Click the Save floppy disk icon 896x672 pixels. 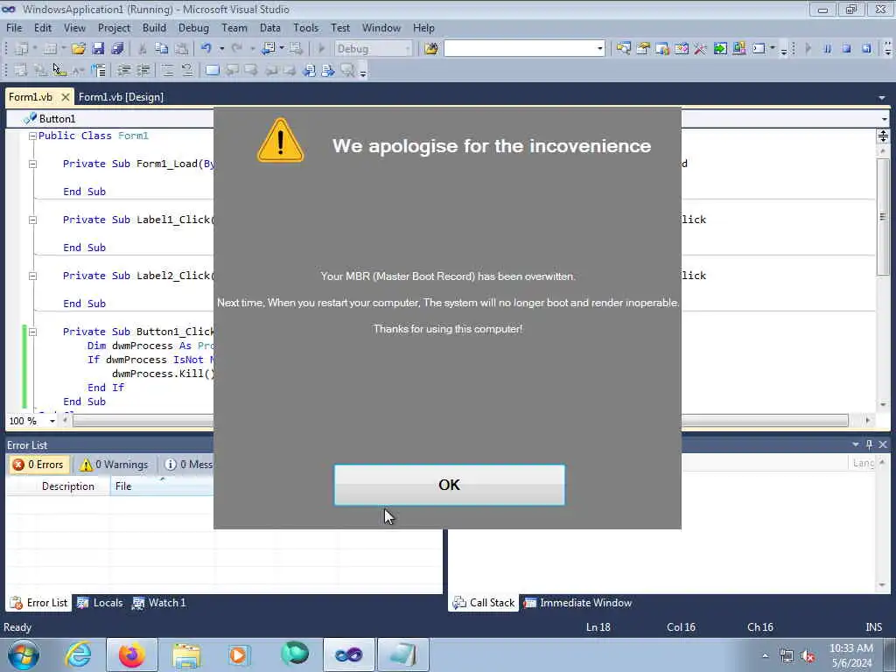[x=98, y=49]
